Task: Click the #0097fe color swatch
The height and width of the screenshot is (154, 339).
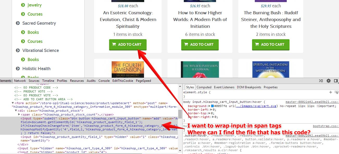Action: point(212,106)
